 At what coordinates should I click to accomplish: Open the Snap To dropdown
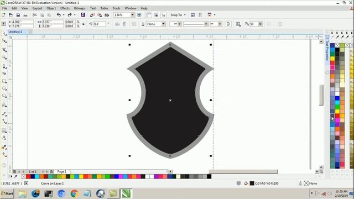tap(178, 15)
